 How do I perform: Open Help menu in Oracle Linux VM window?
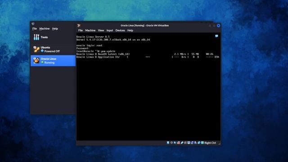(130, 31)
